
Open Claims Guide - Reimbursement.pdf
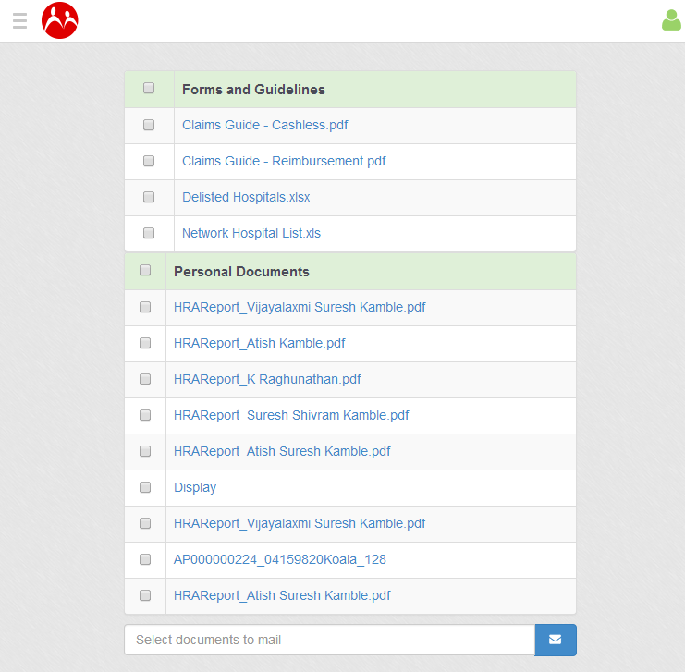(x=284, y=161)
